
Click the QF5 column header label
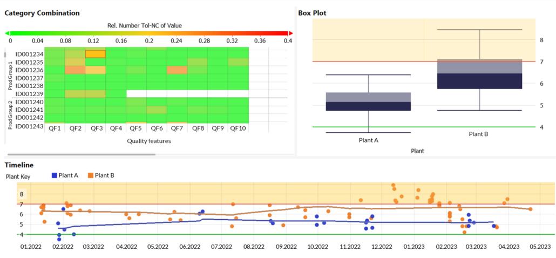pyautogui.click(x=135, y=128)
